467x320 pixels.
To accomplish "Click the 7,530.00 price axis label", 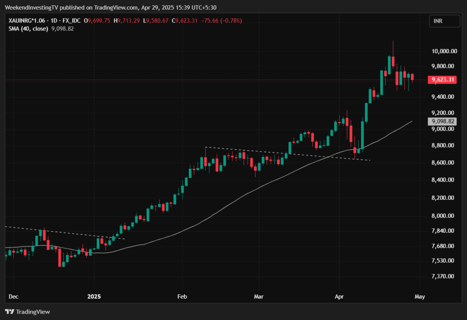I will pos(443,260).
